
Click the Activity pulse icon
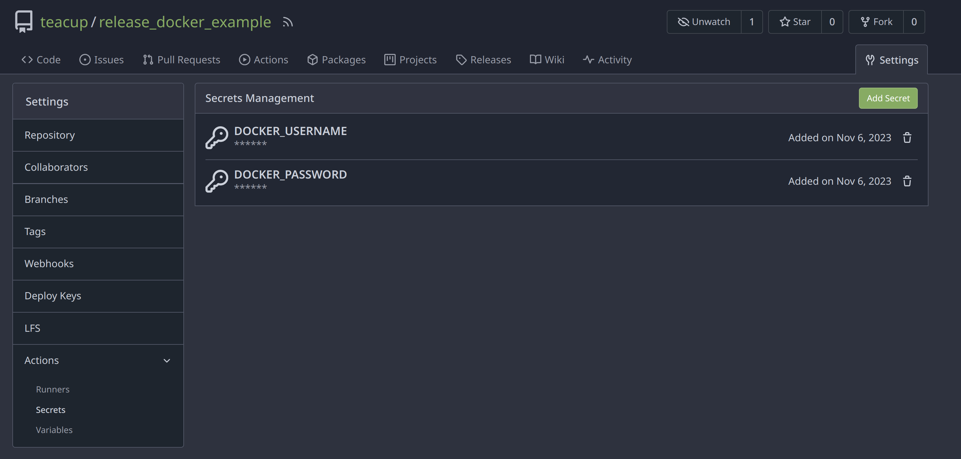pyautogui.click(x=588, y=60)
